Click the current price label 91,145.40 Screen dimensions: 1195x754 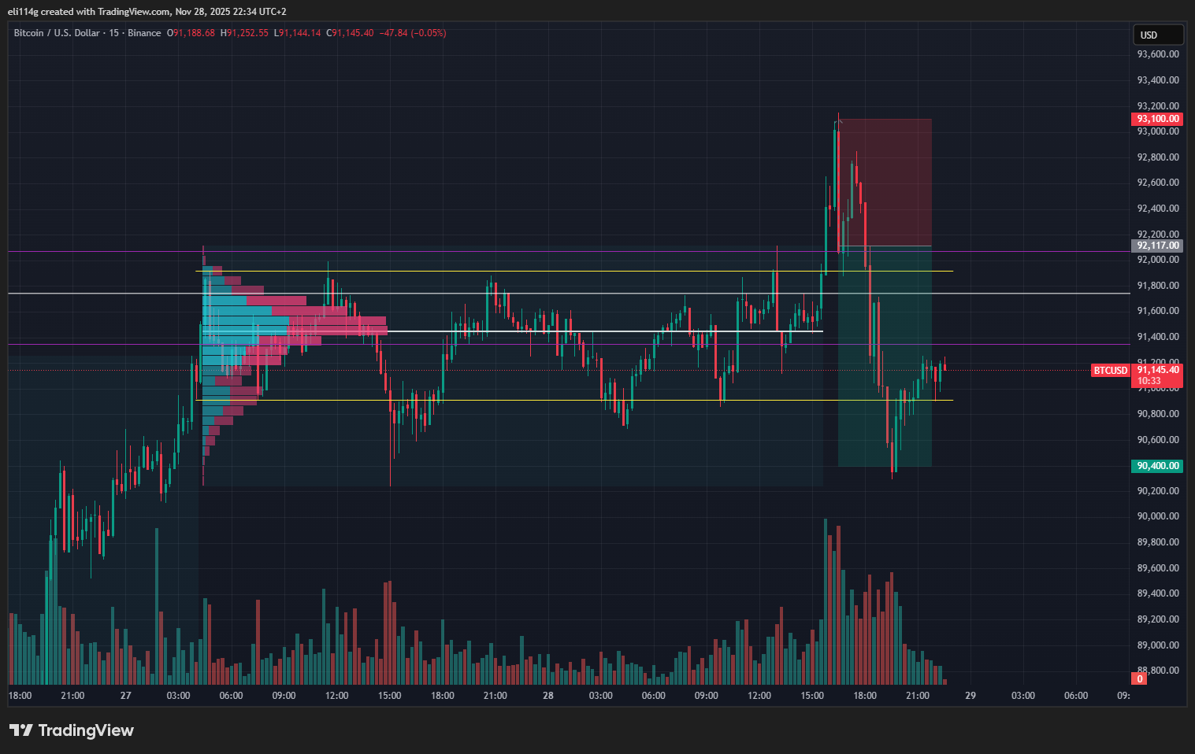(1158, 370)
